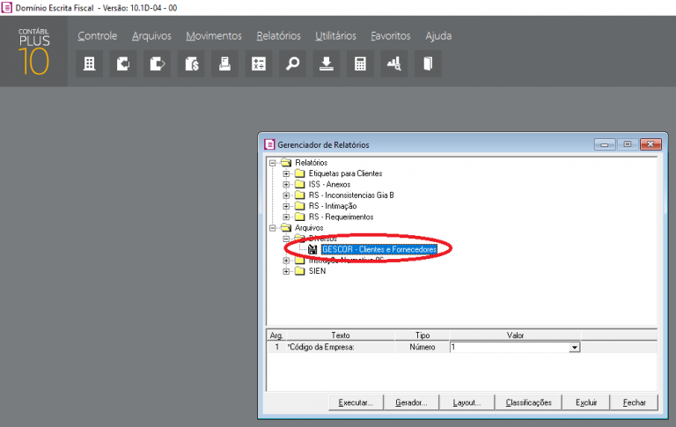Click the calculator toolbar icon
The width and height of the screenshot is (676, 427).
coord(360,63)
